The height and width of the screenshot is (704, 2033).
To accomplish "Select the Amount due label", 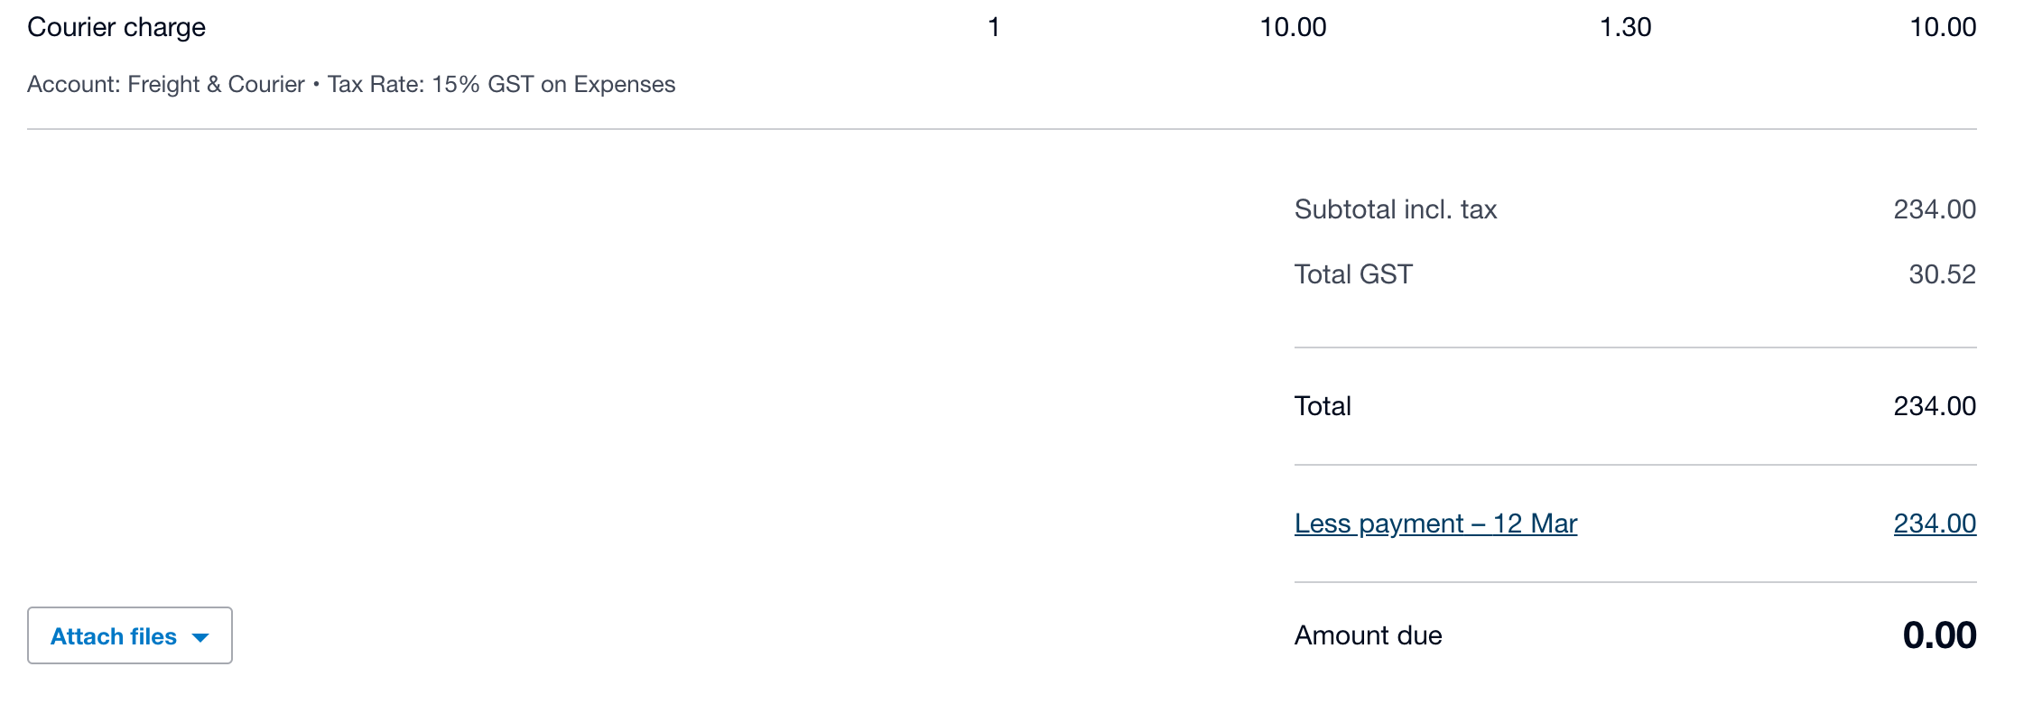I will (x=1368, y=635).
